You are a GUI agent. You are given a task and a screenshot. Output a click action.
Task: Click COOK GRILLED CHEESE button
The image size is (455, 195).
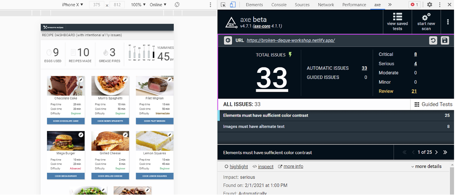[x=110, y=176]
